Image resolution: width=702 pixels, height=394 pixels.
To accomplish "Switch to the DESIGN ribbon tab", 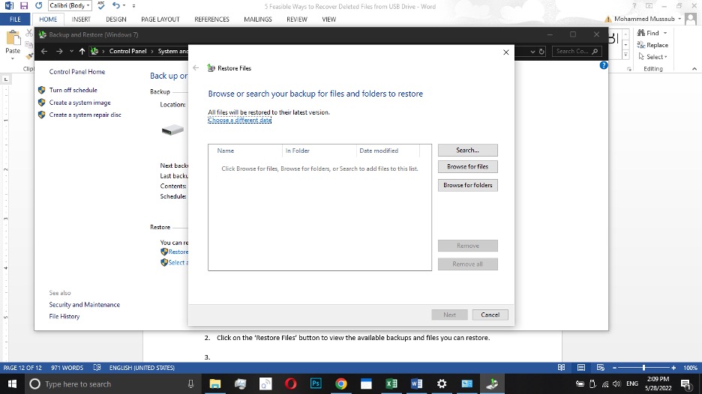I will click(116, 19).
